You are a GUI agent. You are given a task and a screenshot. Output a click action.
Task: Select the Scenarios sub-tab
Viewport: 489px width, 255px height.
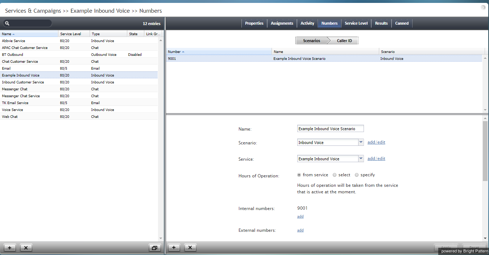(312, 41)
